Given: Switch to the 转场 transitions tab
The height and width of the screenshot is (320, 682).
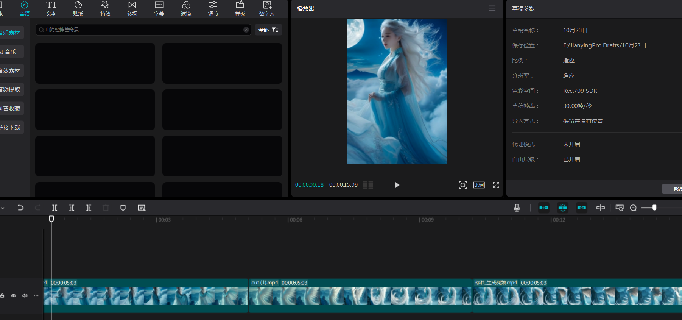Looking at the screenshot, I should click(x=132, y=8).
